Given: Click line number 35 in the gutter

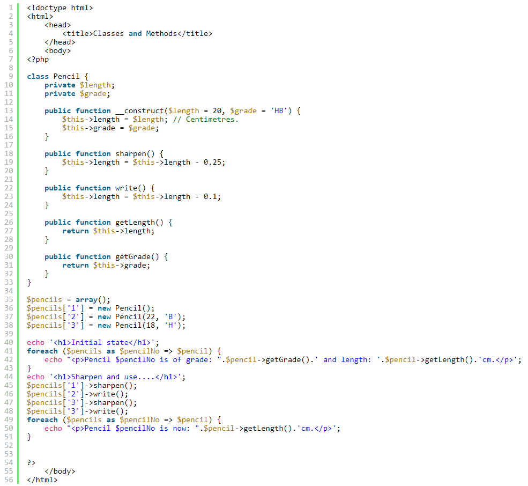Looking at the screenshot, I should coord(9,299).
